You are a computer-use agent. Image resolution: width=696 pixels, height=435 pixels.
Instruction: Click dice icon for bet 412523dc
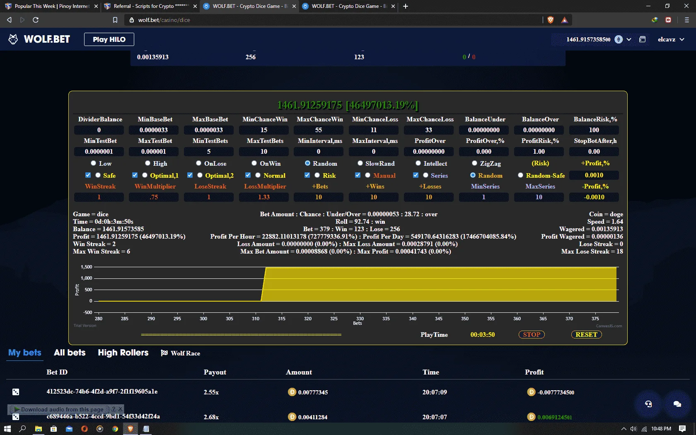[x=16, y=392]
